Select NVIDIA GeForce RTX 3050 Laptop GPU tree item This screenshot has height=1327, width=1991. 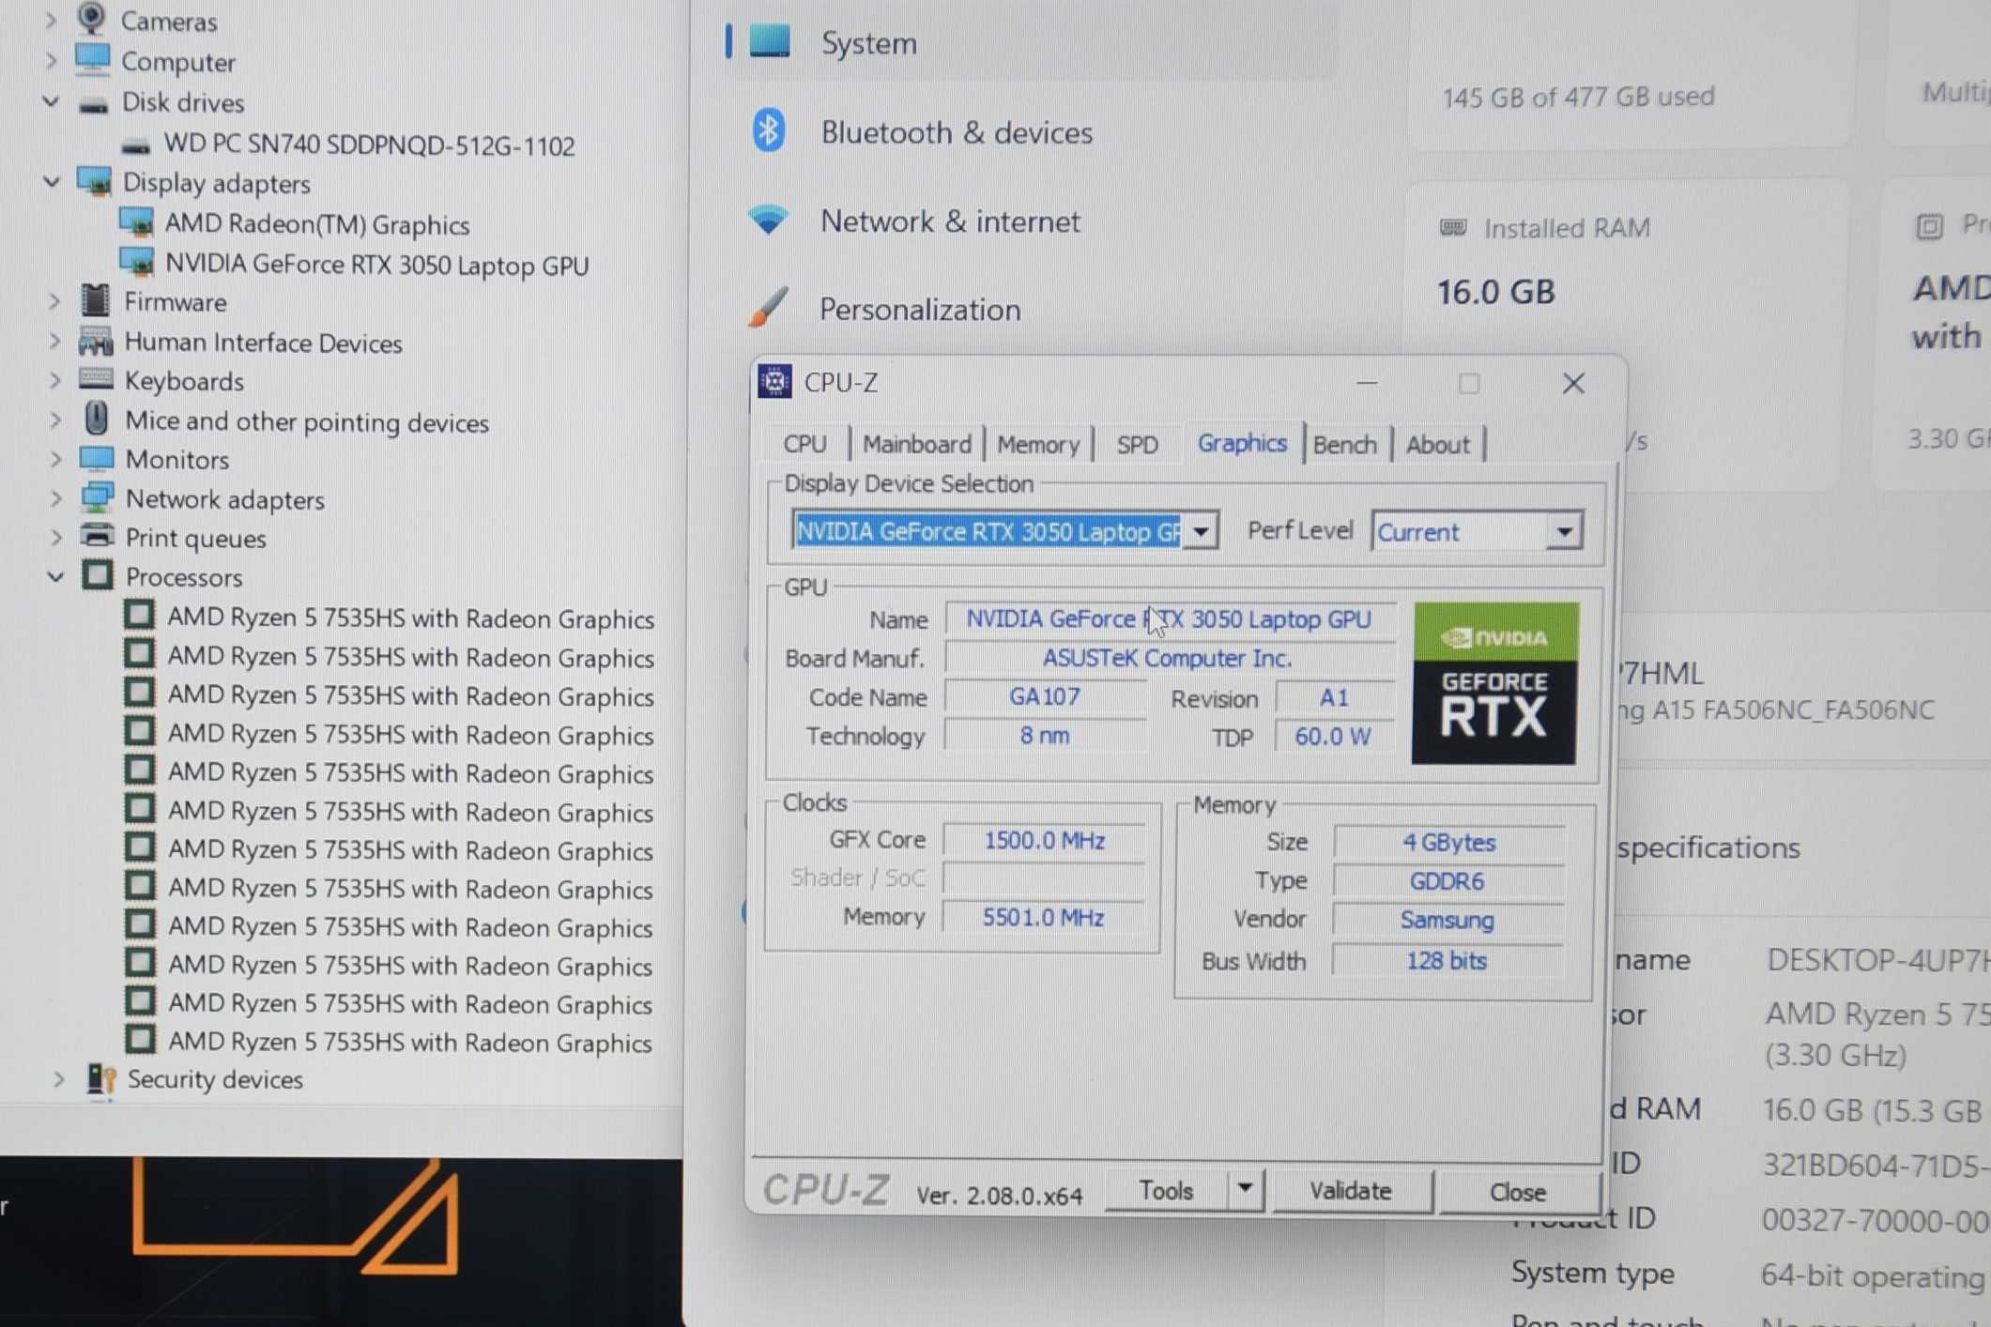click(376, 266)
